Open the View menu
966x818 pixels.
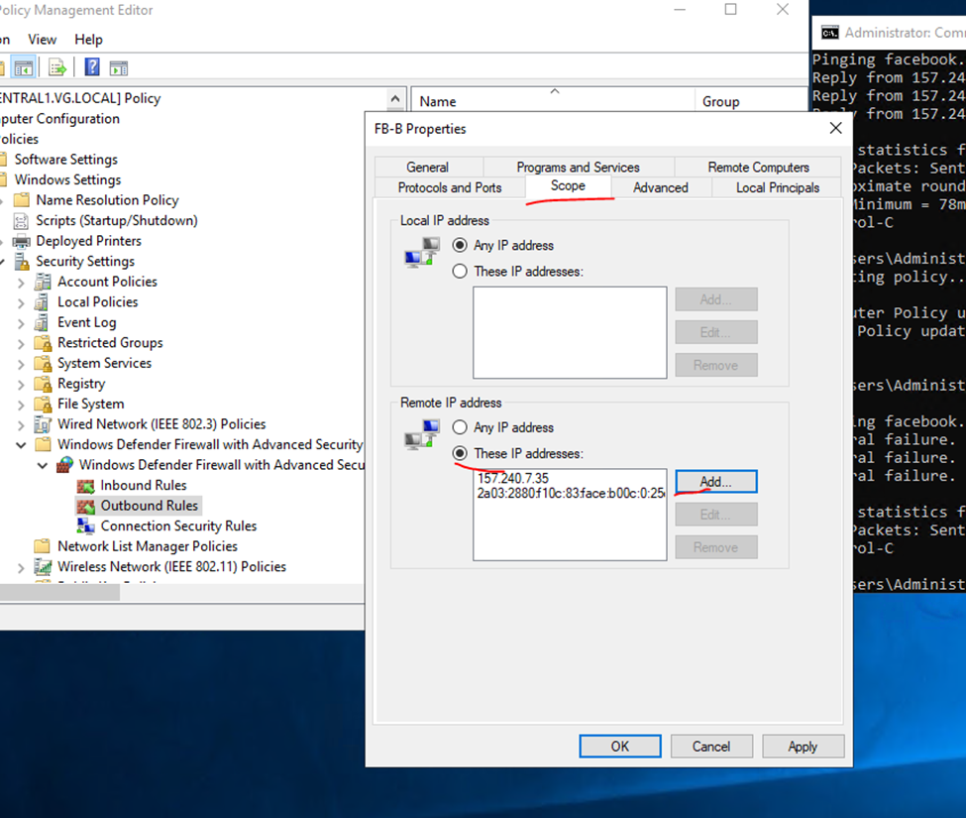pos(43,40)
